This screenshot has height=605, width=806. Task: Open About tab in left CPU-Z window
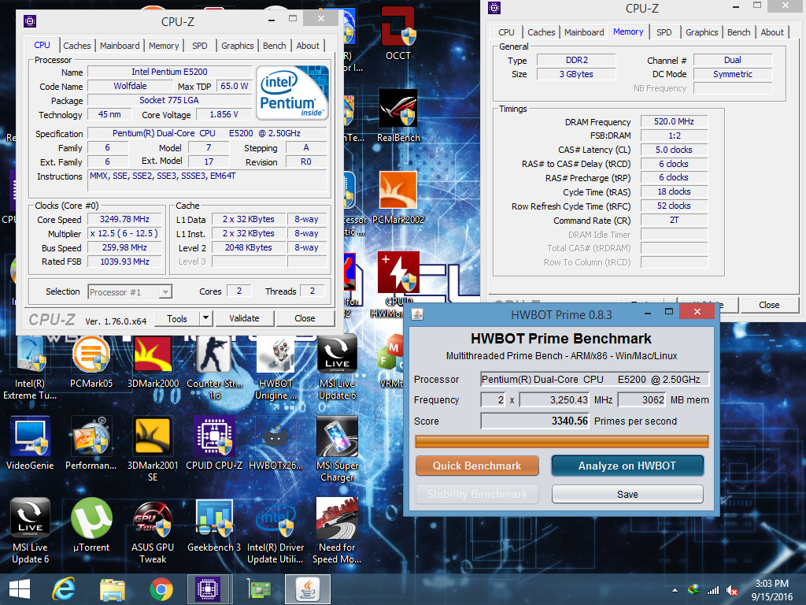(x=308, y=46)
